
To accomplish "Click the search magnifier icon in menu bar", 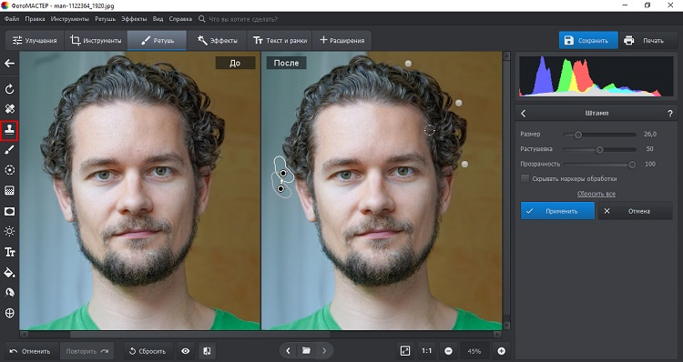I will (x=201, y=19).
